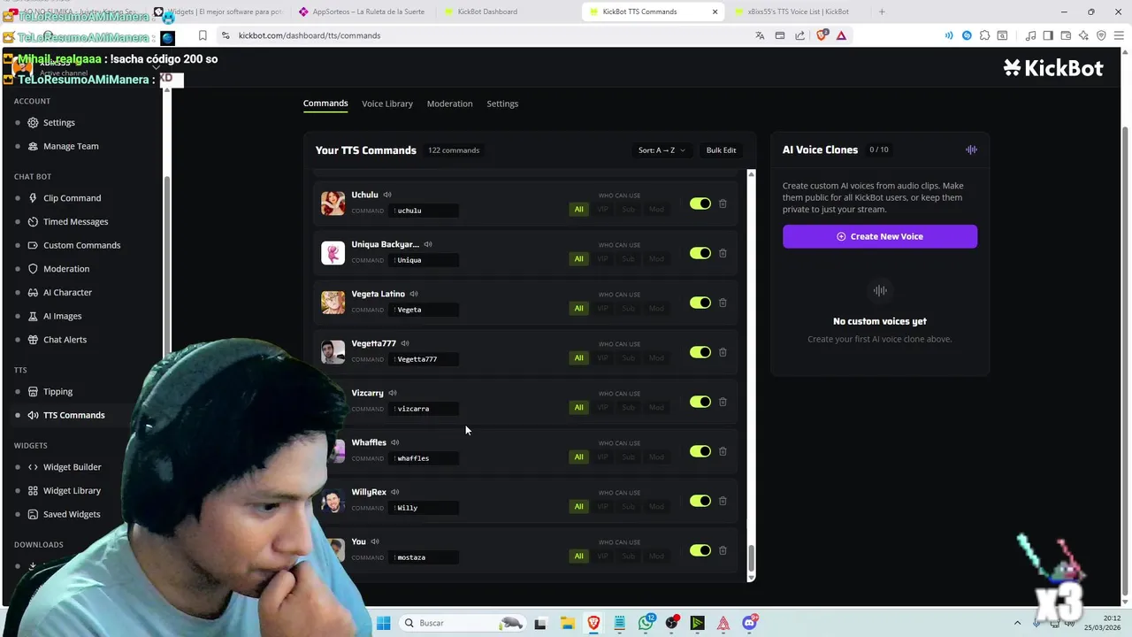Open Chat Alerts in the sidebar
The width and height of the screenshot is (1132, 637).
pos(65,340)
